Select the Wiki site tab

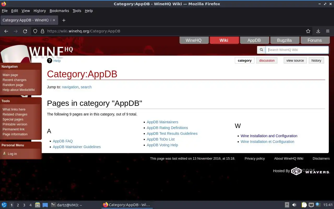pyautogui.click(x=224, y=40)
